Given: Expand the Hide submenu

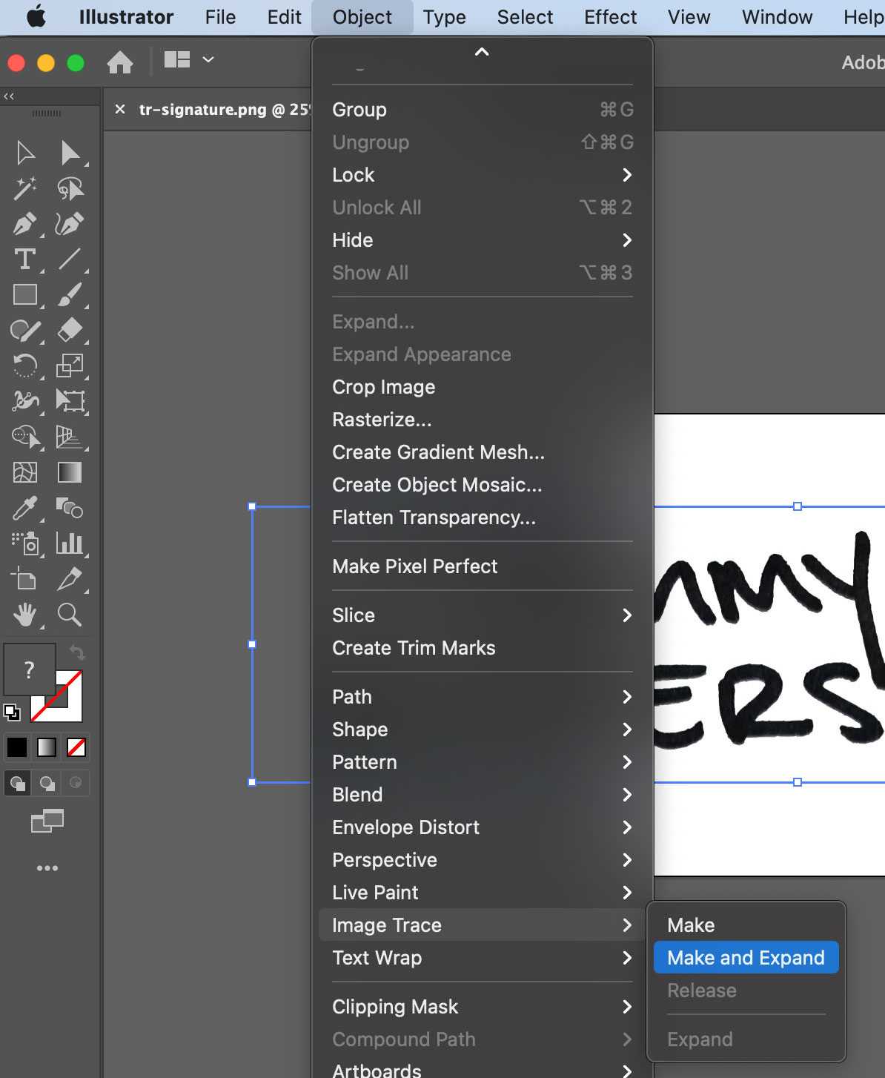Looking at the screenshot, I should tap(482, 240).
